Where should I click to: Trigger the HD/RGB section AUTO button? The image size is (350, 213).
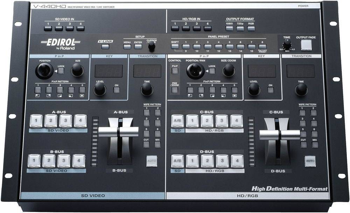point(310,161)
